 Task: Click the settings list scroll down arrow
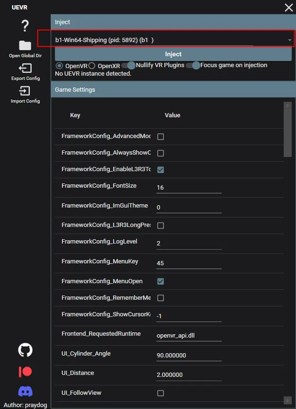pyautogui.click(x=287, y=400)
